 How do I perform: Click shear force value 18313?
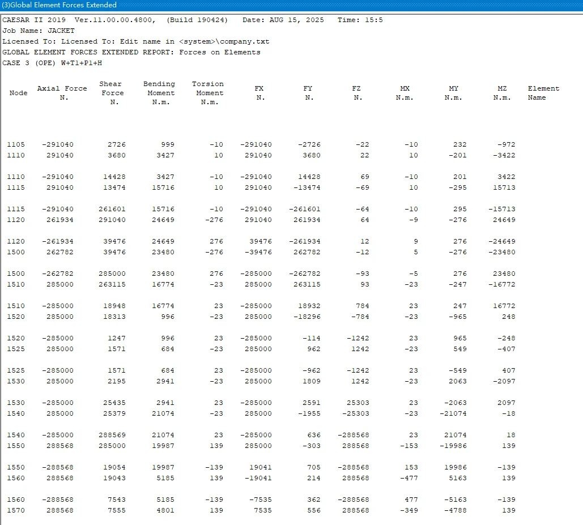114,317
